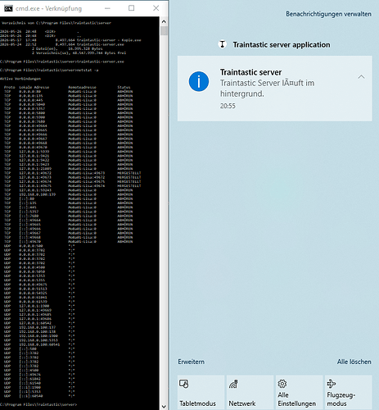Click the 'Lokale Adresse' column header in cmd
379x410 pixels.
click(x=34, y=87)
